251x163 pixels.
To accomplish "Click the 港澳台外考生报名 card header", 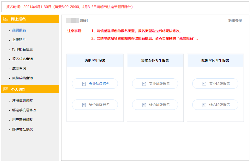I will click(155, 61).
